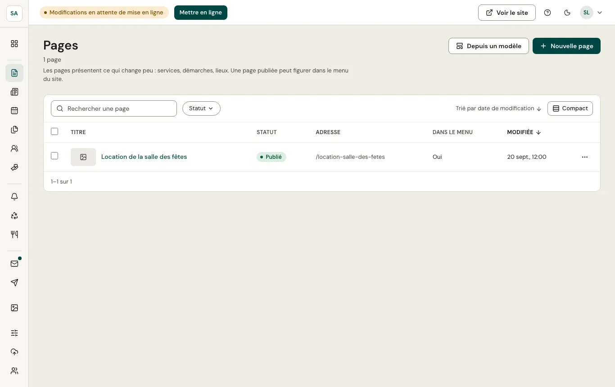This screenshot has width=615, height=387.
Task: Tick the Location de la salle des fêtes checkbox
Action: 54,156
